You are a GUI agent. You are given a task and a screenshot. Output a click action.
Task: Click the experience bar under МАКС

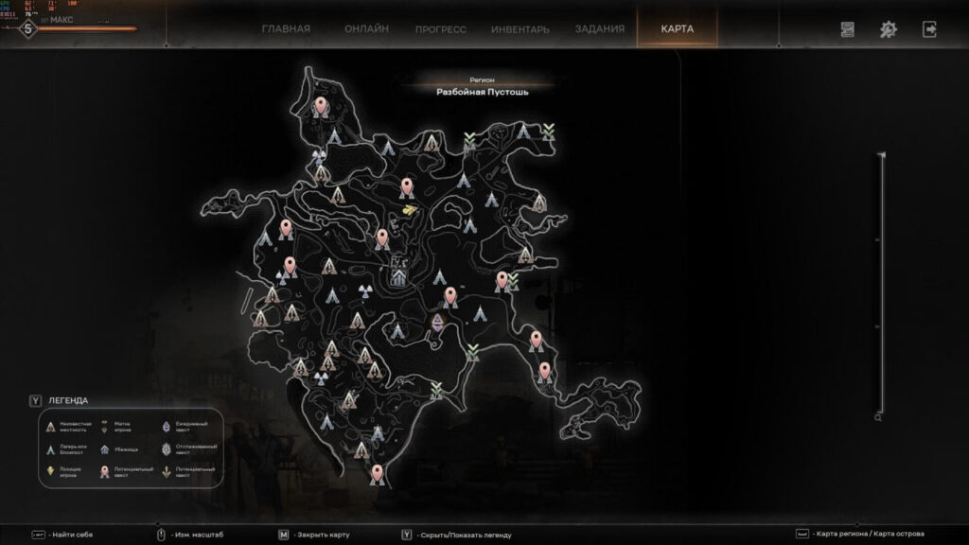pos(88,28)
